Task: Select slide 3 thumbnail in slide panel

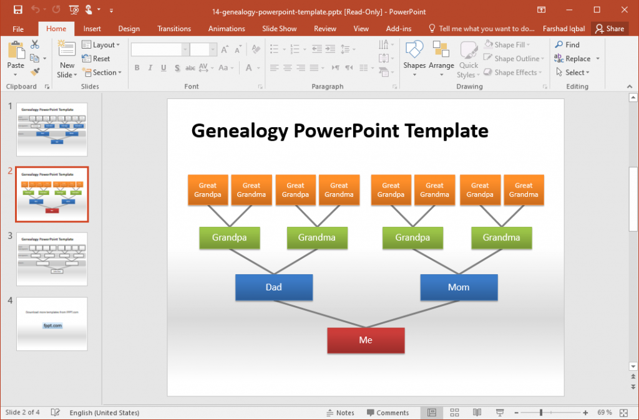Action: [52, 259]
